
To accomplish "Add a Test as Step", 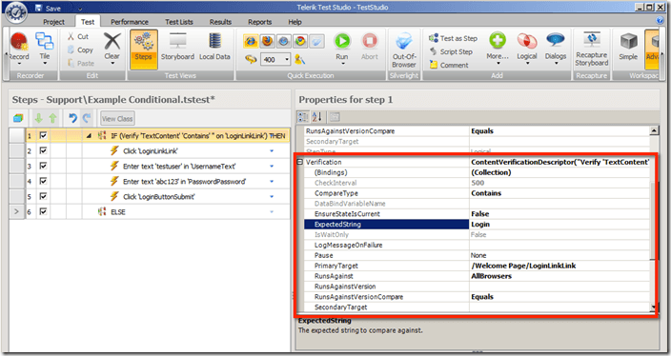I will [453, 38].
